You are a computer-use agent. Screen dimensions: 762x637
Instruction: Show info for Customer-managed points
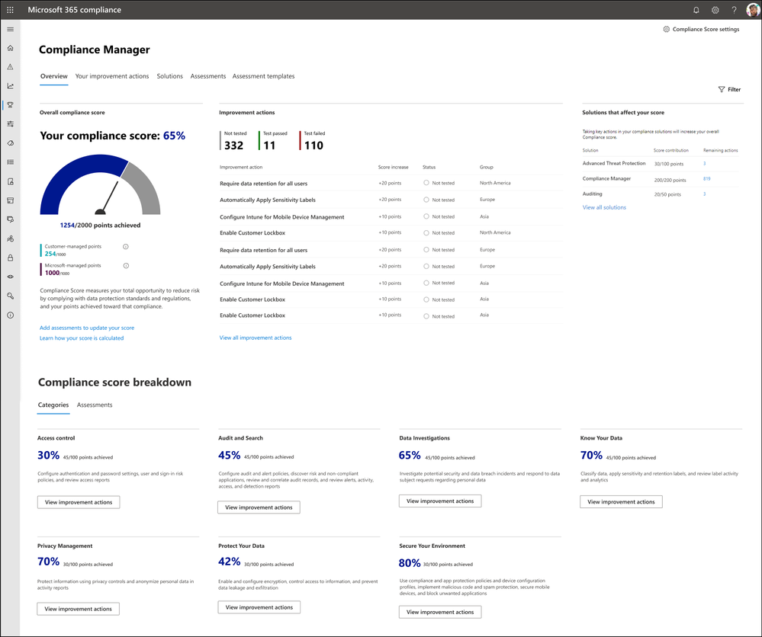[x=125, y=247]
